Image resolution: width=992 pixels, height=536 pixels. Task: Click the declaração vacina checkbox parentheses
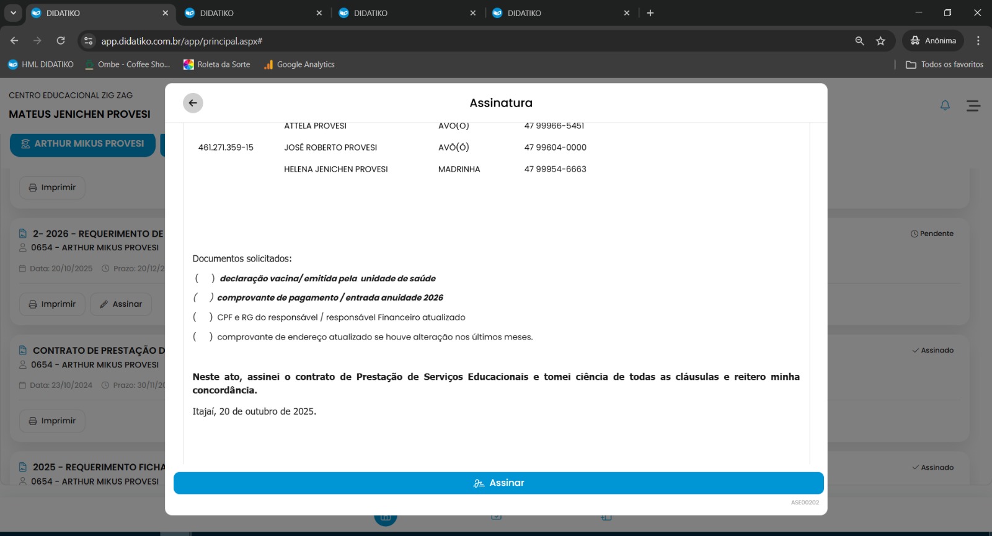pos(205,279)
